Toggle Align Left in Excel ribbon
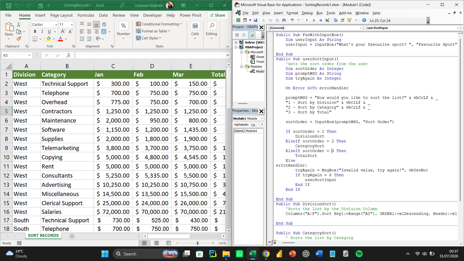464x261 pixels. [x=82, y=32]
